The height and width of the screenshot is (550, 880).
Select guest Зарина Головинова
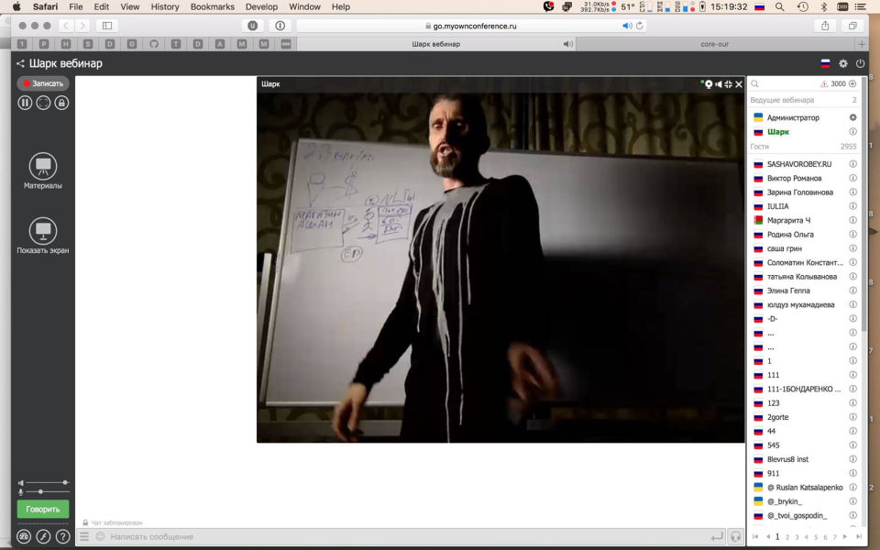click(799, 192)
